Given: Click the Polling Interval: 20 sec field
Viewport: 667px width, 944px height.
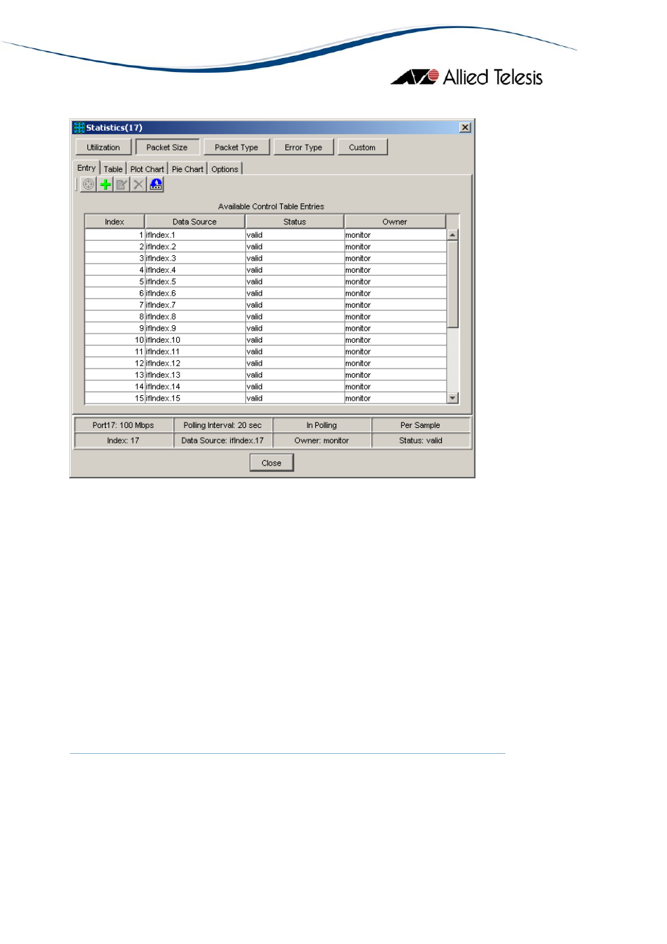Looking at the screenshot, I should [x=222, y=425].
